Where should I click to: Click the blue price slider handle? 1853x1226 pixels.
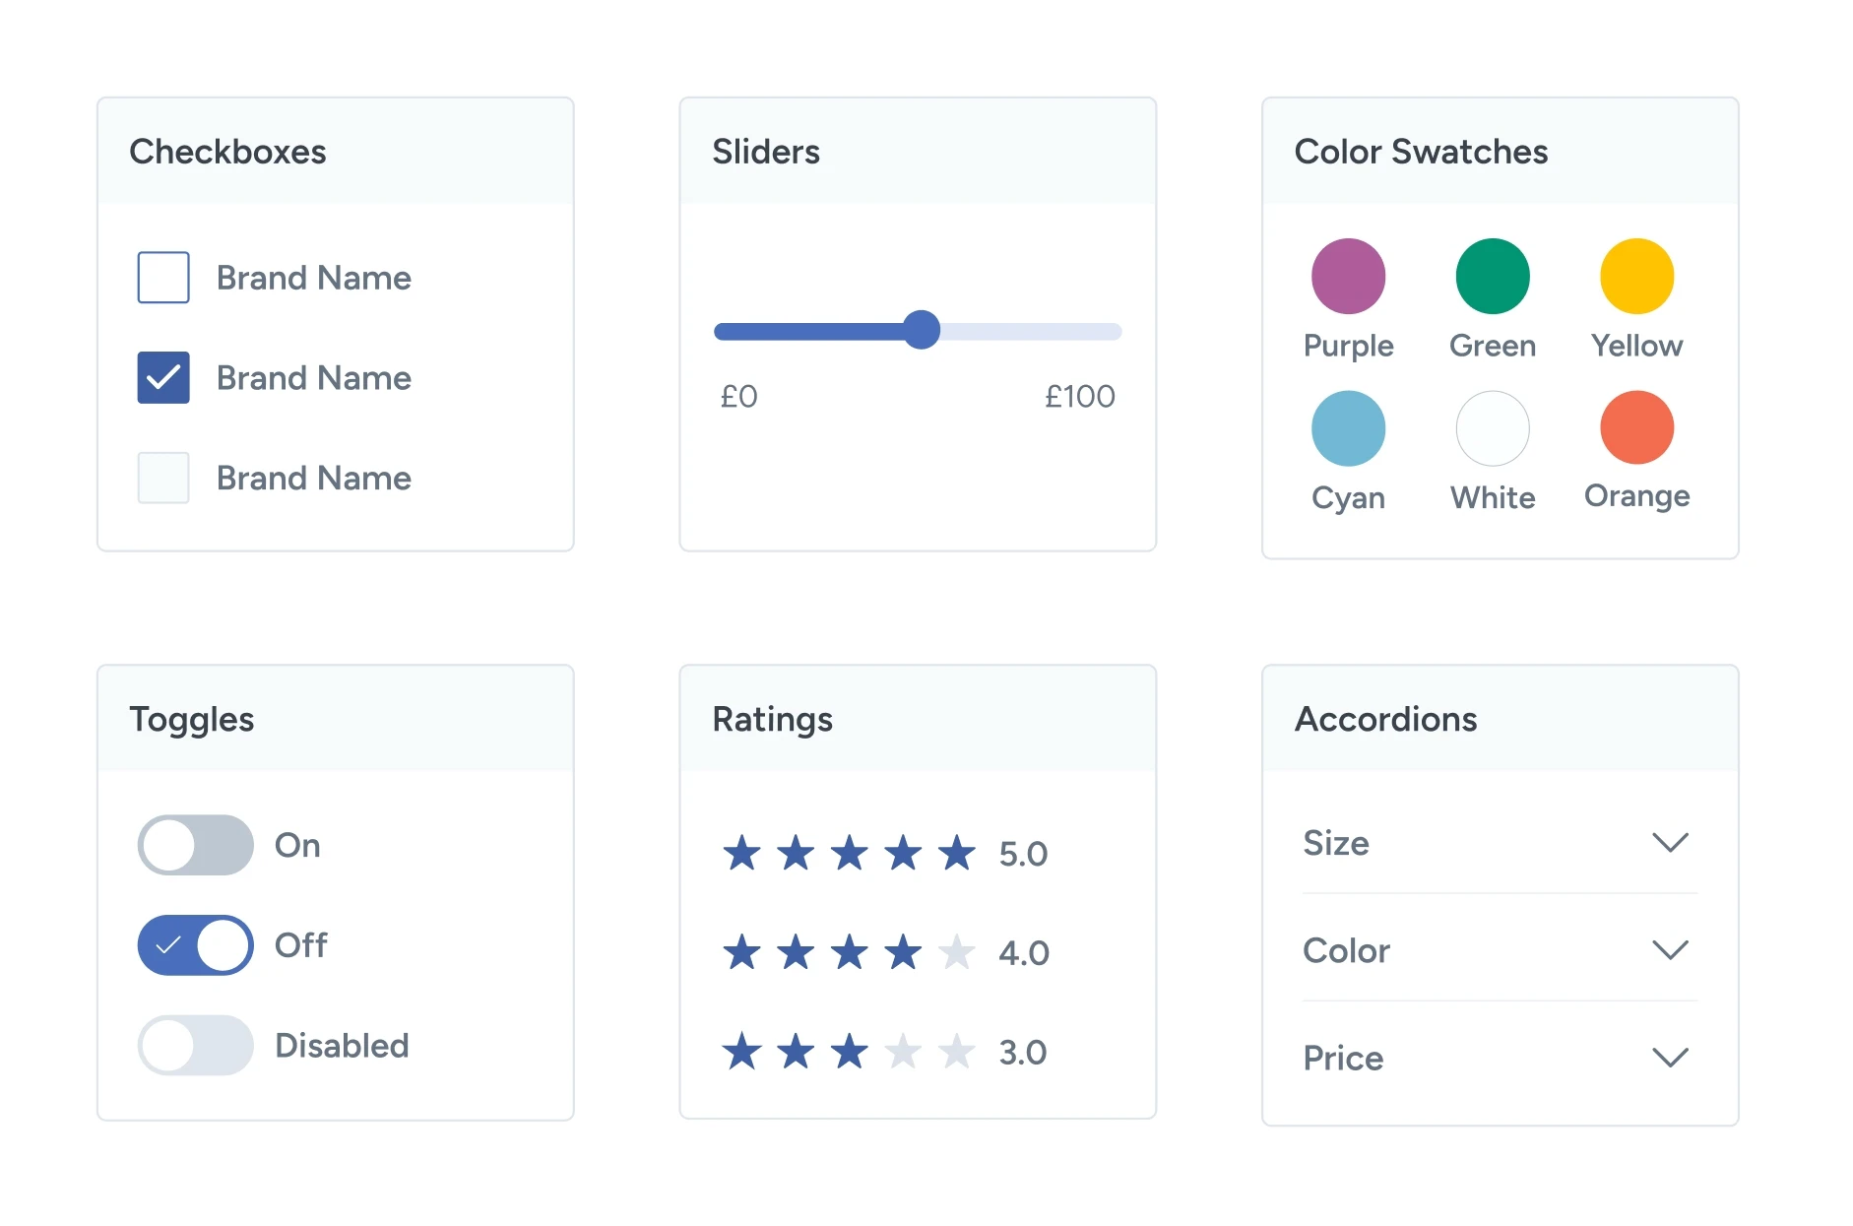[922, 330]
